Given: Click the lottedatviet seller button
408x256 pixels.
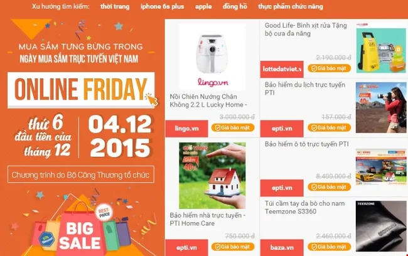Looking at the screenshot, I should click(x=282, y=69).
